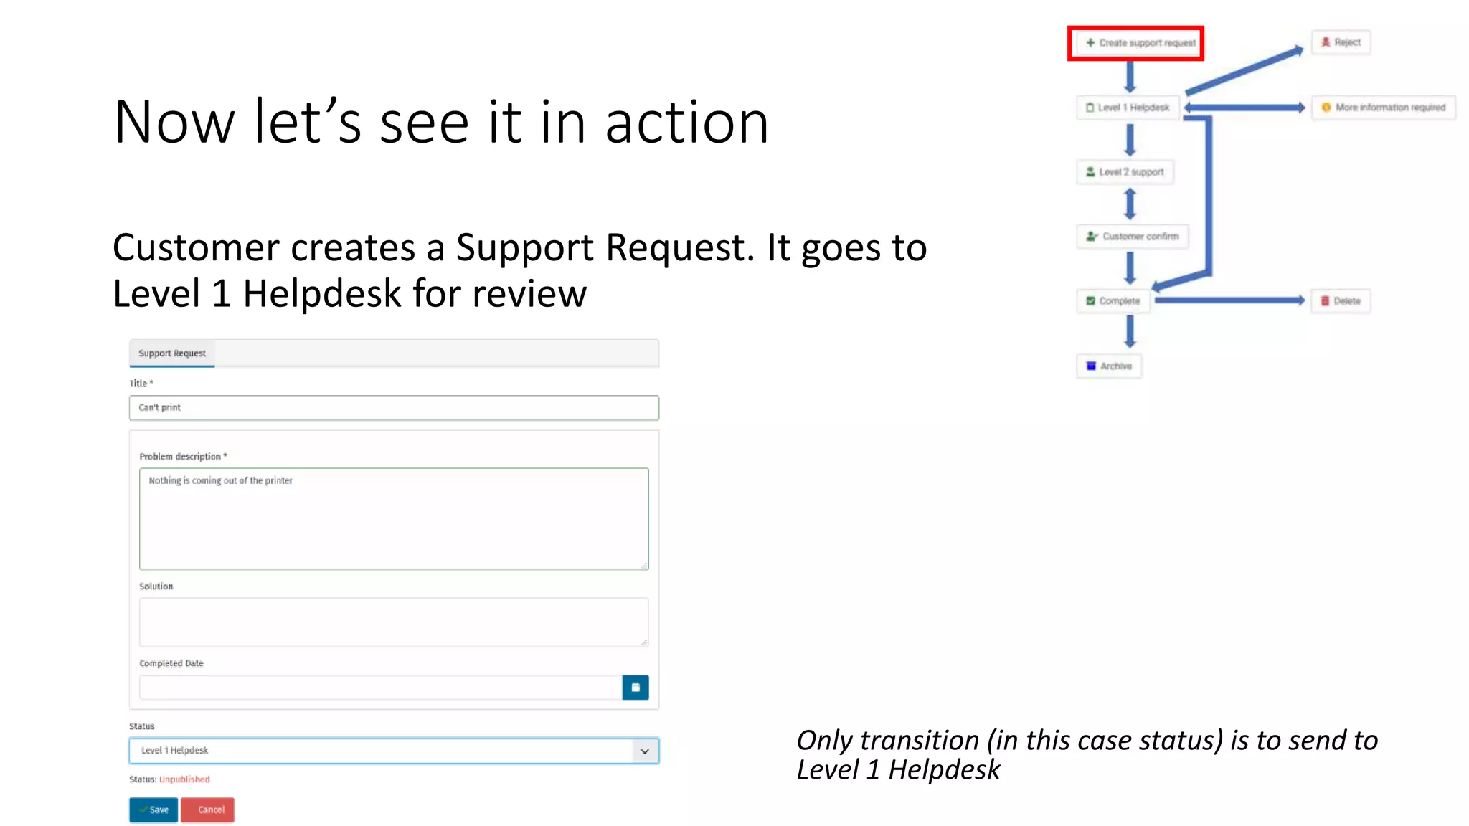Click the Problem description field label
The width and height of the screenshot is (1469, 826).
point(183,457)
